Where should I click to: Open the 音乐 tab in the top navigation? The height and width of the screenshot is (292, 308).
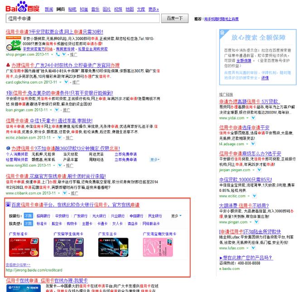coord(95,9)
